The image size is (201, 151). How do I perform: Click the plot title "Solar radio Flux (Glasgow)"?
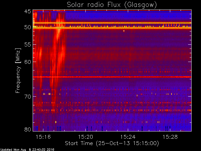coord(112,5)
